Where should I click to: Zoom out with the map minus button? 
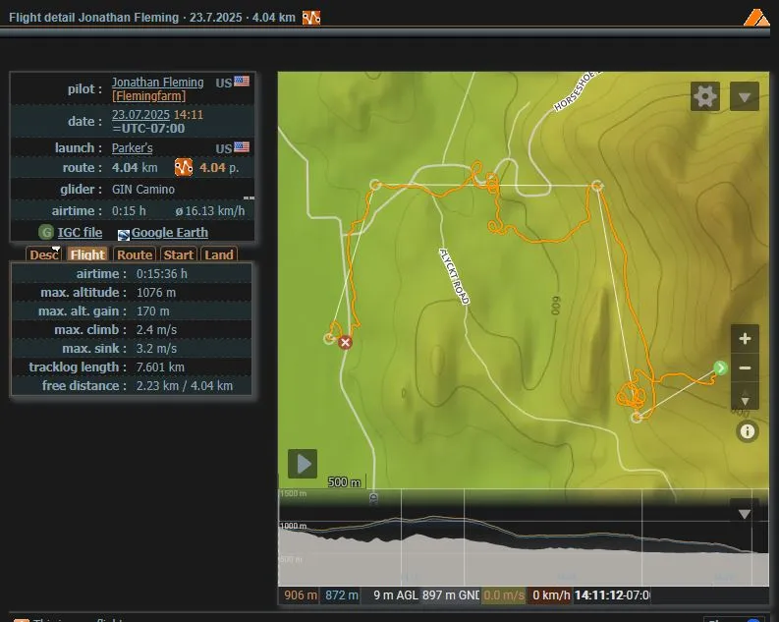coord(745,368)
